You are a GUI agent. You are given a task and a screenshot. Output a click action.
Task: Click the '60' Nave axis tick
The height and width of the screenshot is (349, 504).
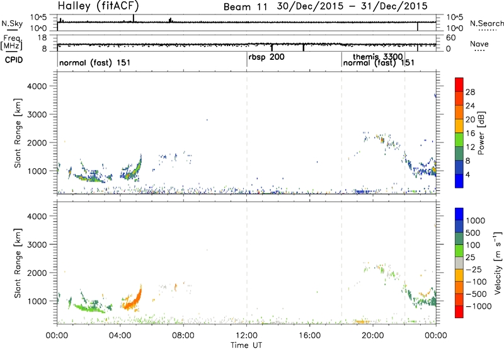(451, 38)
